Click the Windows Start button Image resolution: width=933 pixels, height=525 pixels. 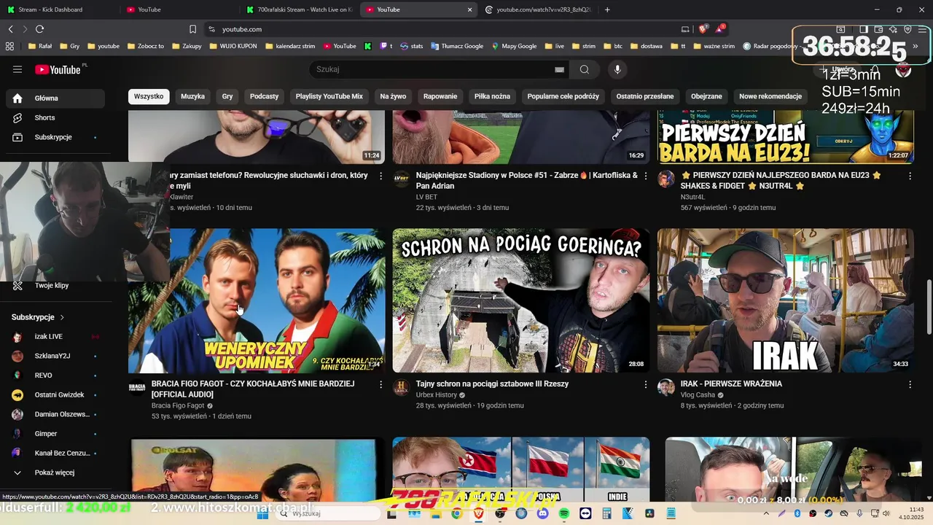[x=262, y=513]
